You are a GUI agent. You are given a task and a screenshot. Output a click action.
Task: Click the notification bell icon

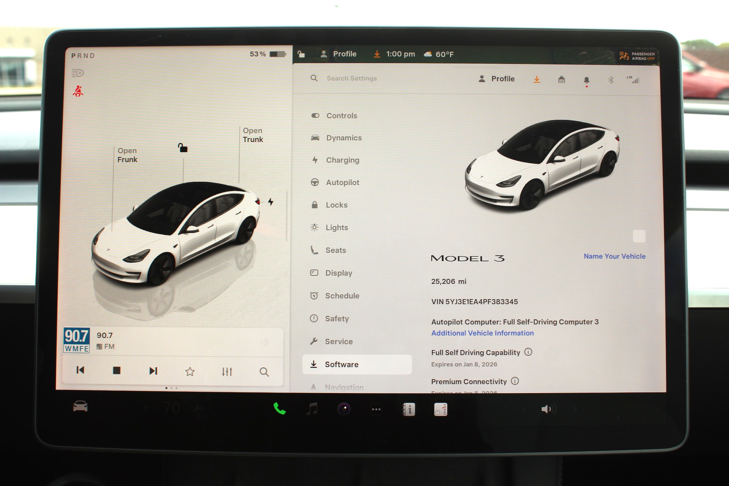coord(586,80)
